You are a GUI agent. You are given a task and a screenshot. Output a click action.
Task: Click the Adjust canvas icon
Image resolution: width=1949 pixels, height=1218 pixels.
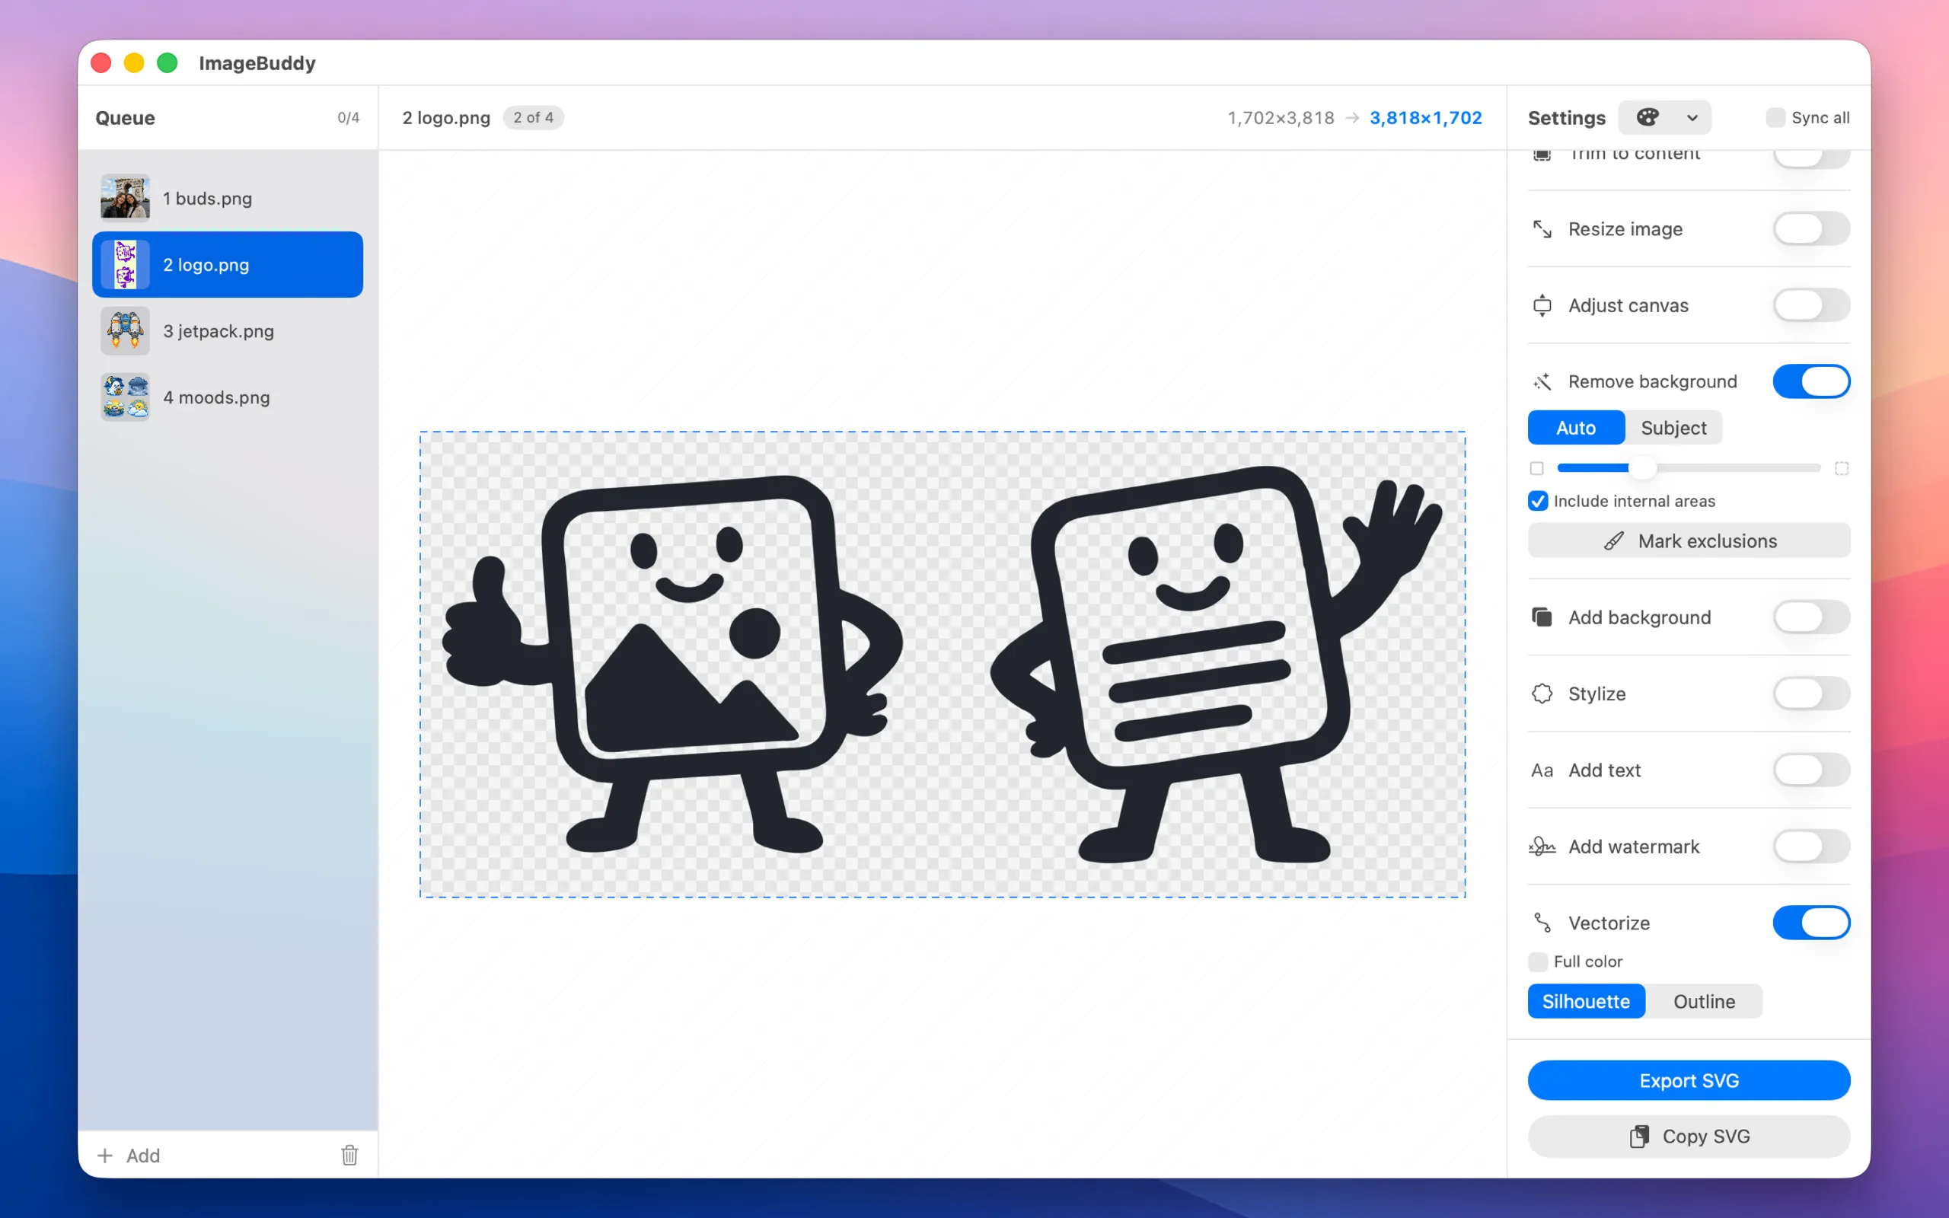point(1542,305)
